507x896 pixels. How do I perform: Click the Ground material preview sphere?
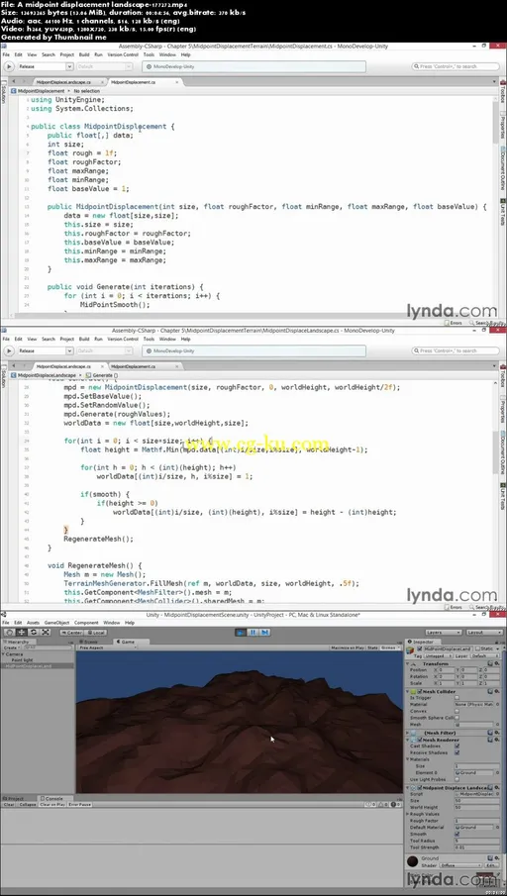413,861
